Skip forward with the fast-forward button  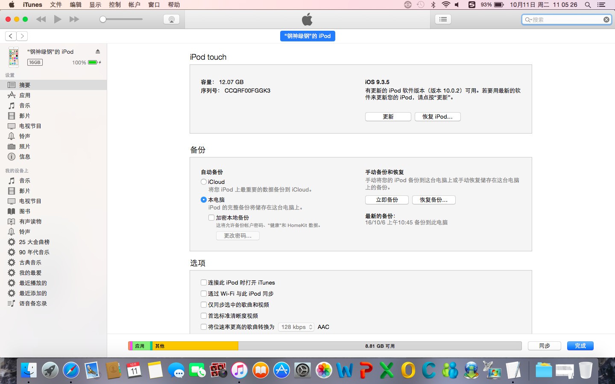[74, 19]
